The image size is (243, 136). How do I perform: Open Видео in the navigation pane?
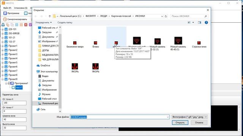tap(43, 76)
